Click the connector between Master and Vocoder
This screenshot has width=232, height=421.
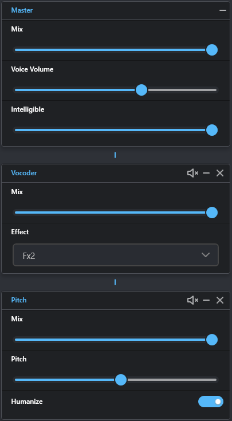(x=115, y=155)
